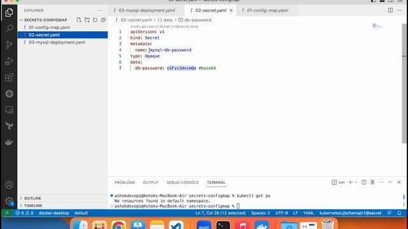Click docker-desktop context in status bar
This screenshot has width=408, height=229.
[54, 213]
